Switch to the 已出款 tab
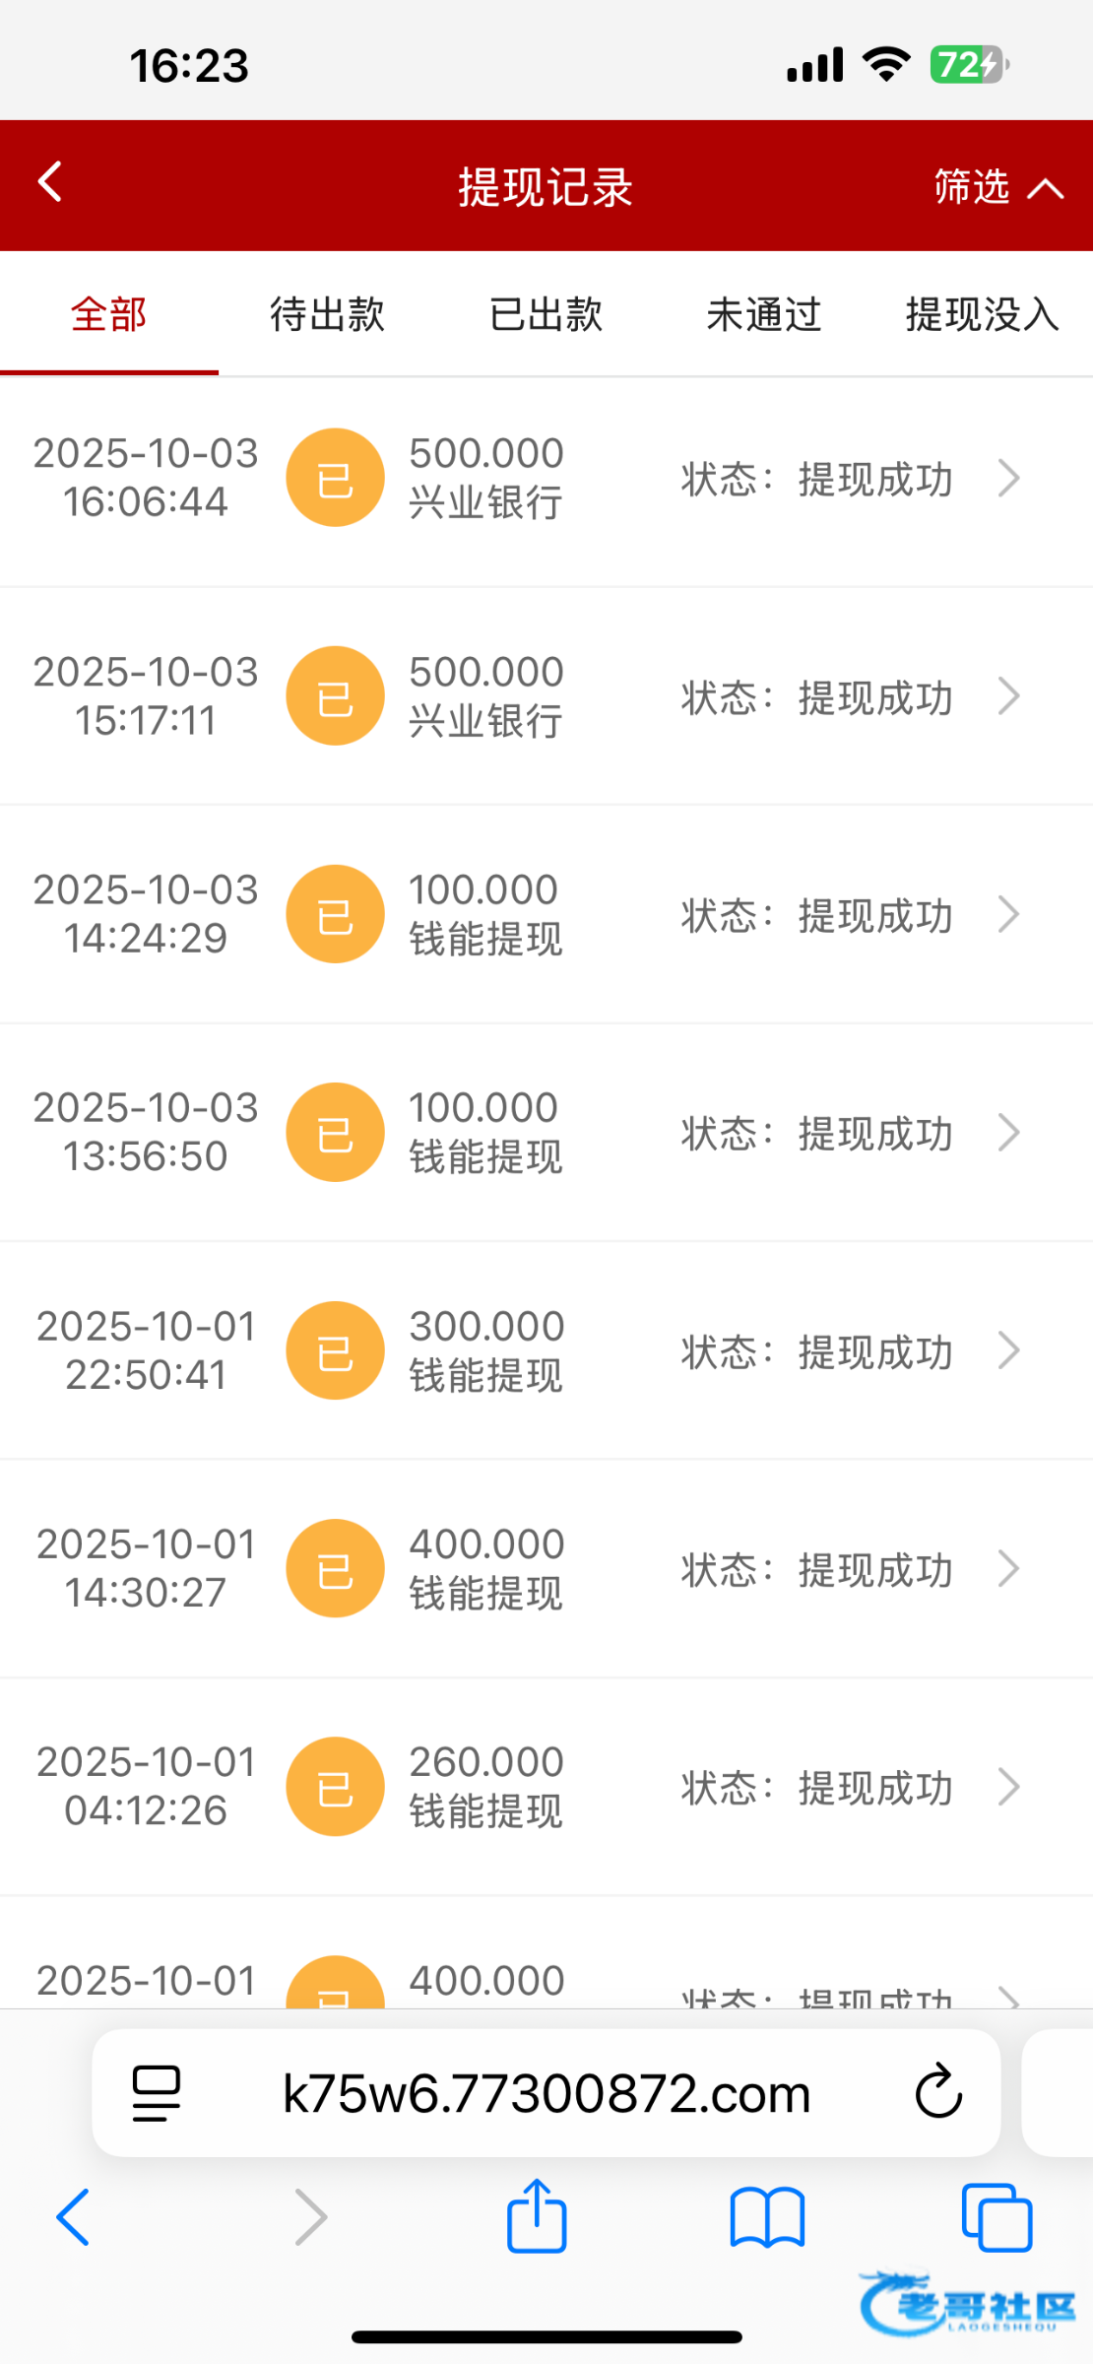This screenshot has height=2364, width=1093. click(546, 315)
